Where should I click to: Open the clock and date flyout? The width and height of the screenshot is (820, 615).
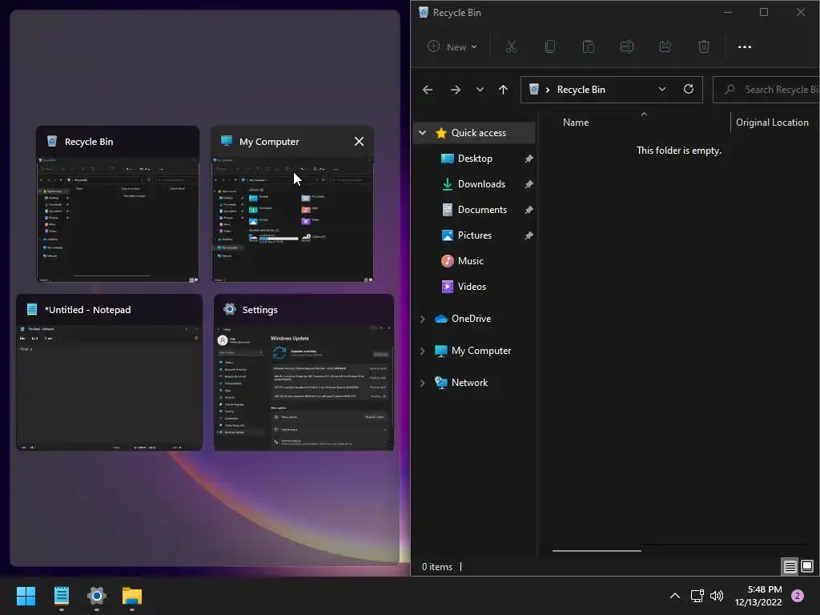(x=758, y=596)
